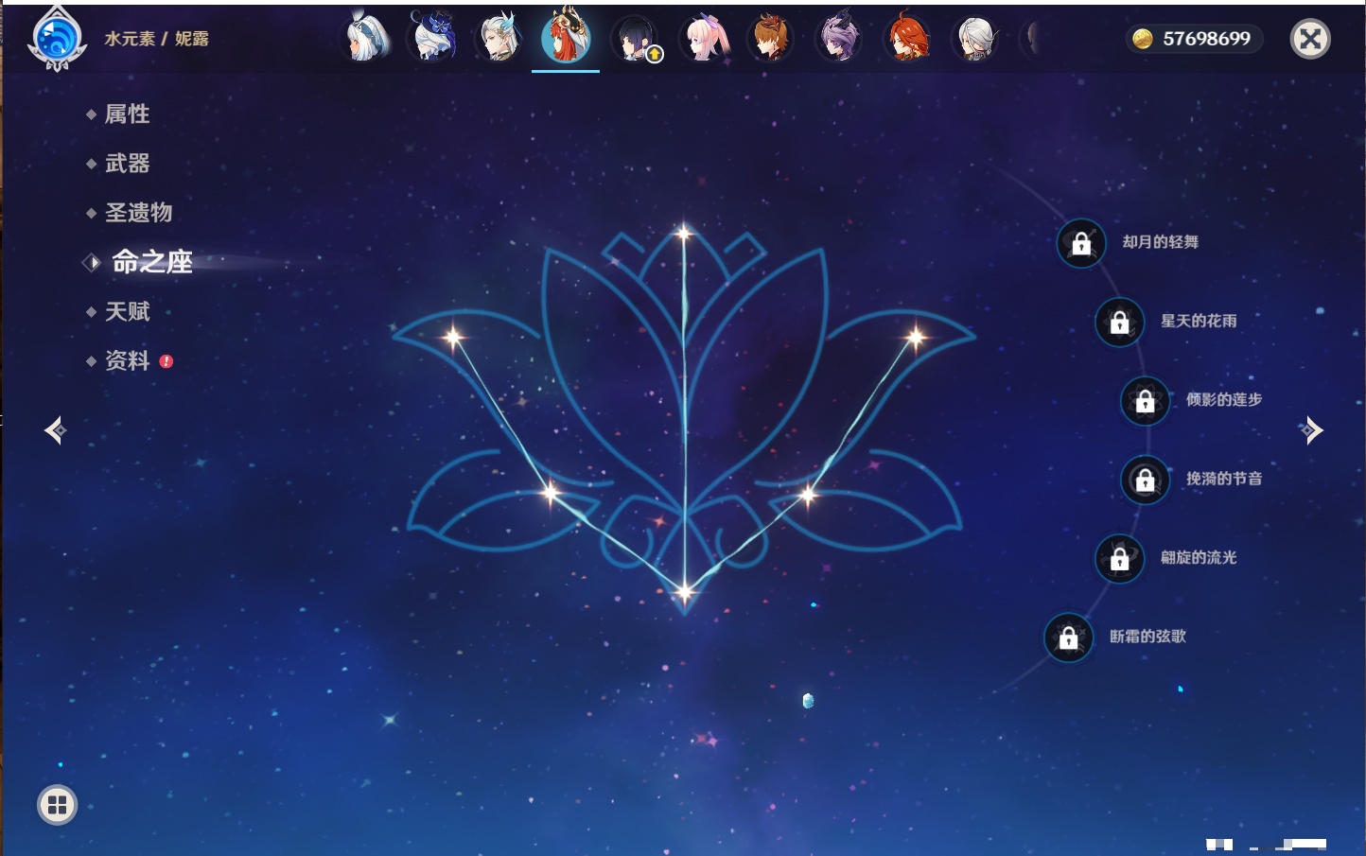This screenshot has width=1366, height=856.
Task: Click the lock icon for 翩旋的流光
Action: click(x=1119, y=558)
